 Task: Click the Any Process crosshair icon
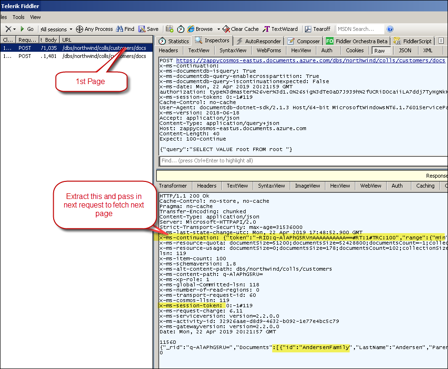[x=79, y=29]
